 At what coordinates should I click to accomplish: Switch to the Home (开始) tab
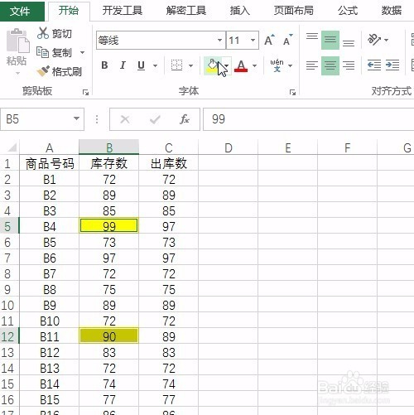[69, 11]
